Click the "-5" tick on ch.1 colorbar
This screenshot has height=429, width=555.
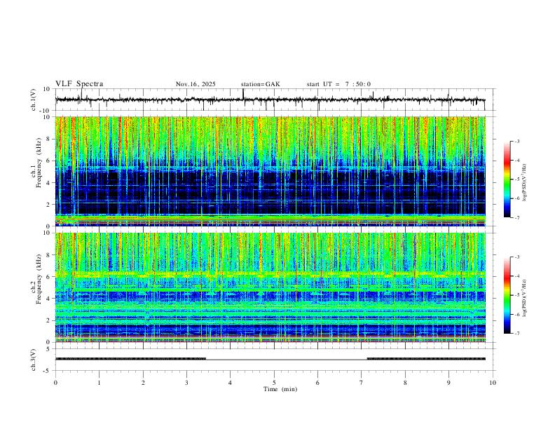coord(516,179)
